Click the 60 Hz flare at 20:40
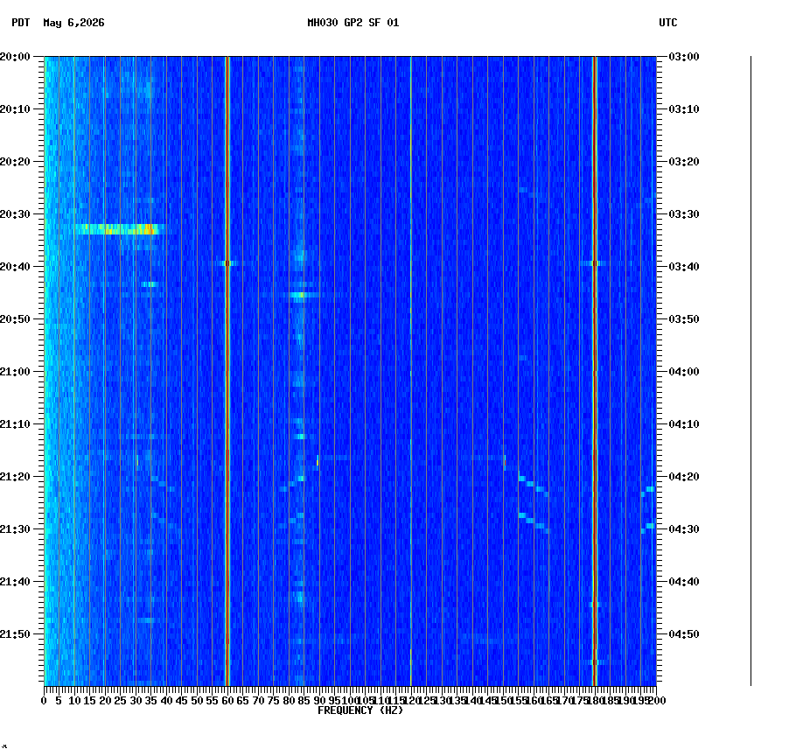Image resolution: width=789 pixels, height=756 pixels. tap(228, 263)
